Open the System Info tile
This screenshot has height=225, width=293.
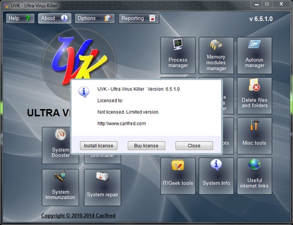(216, 176)
